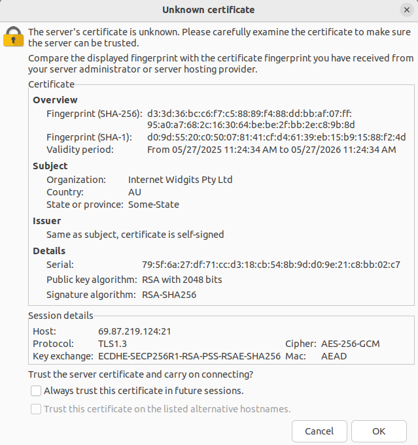Click the Country value AU
The image size is (418, 445).
point(135,192)
